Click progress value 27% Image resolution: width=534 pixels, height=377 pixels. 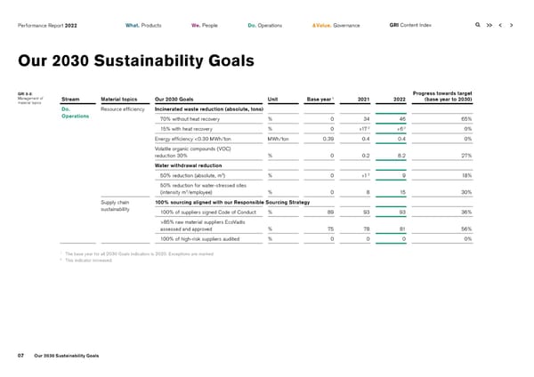coord(466,156)
